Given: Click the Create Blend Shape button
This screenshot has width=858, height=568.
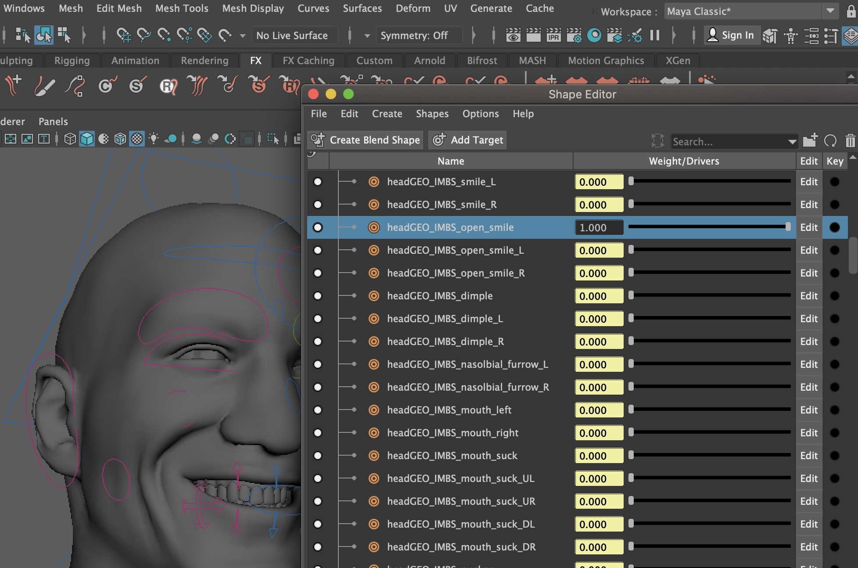Looking at the screenshot, I should [365, 140].
